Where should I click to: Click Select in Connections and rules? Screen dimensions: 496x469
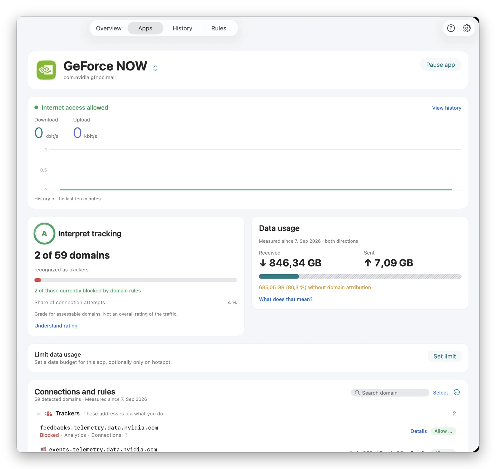(440, 393)
